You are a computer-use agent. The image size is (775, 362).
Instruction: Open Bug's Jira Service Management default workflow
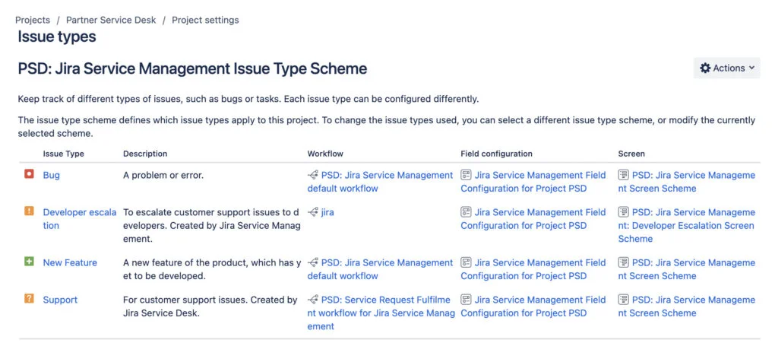380,182
